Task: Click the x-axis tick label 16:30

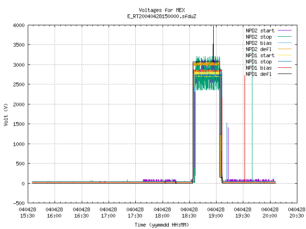Action: 81,216
